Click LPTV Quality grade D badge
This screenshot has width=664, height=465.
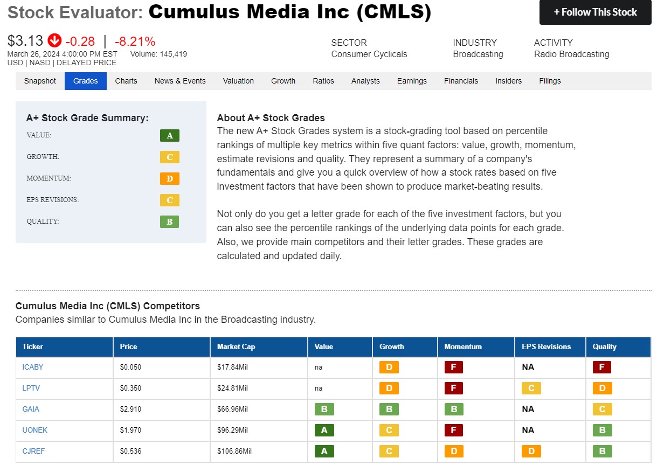[x=602, y=388]
